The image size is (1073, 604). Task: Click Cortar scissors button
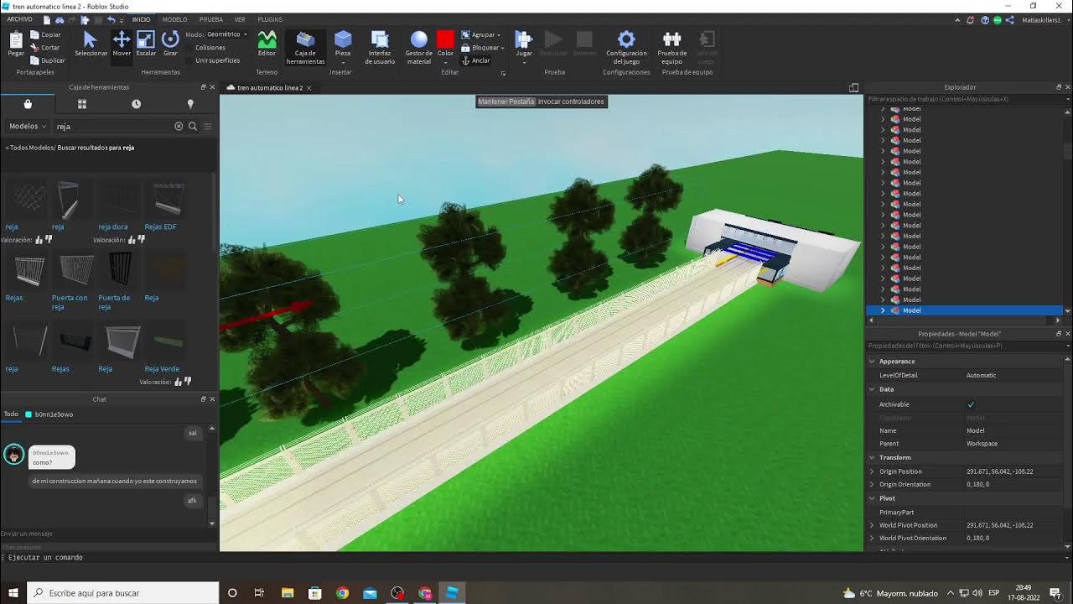tap(45, 48)
